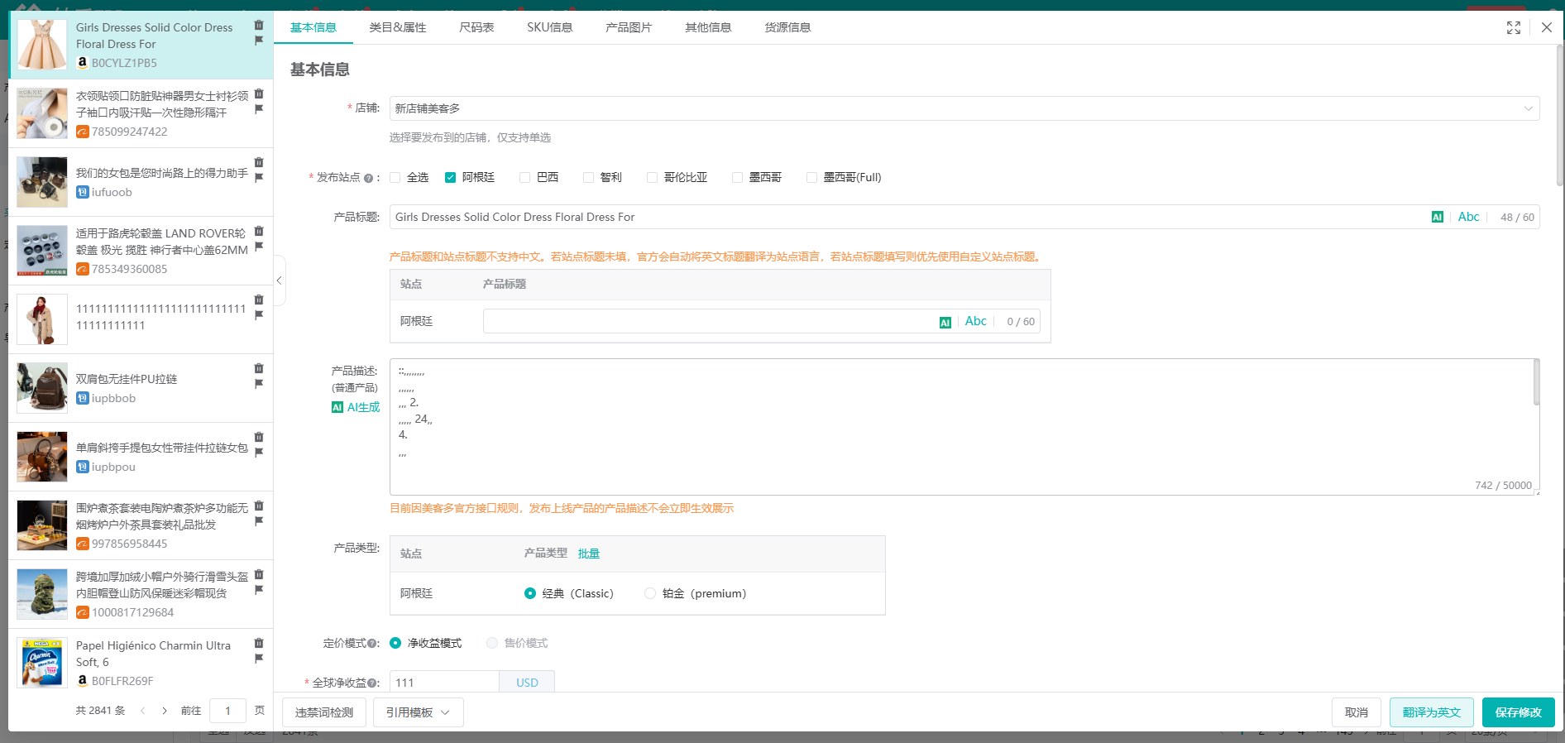The image size is (1565, 743).
Task: Click AI生成 for product description
Action: point(356,407)
